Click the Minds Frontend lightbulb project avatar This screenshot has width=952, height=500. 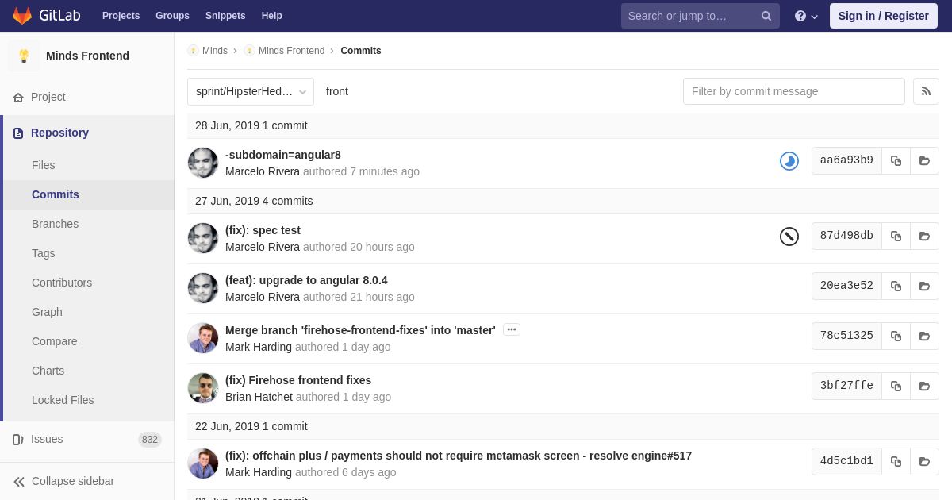click(24, 56)
